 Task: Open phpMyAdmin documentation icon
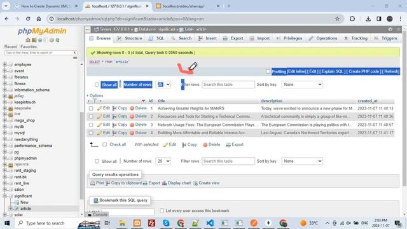(40, 40)
